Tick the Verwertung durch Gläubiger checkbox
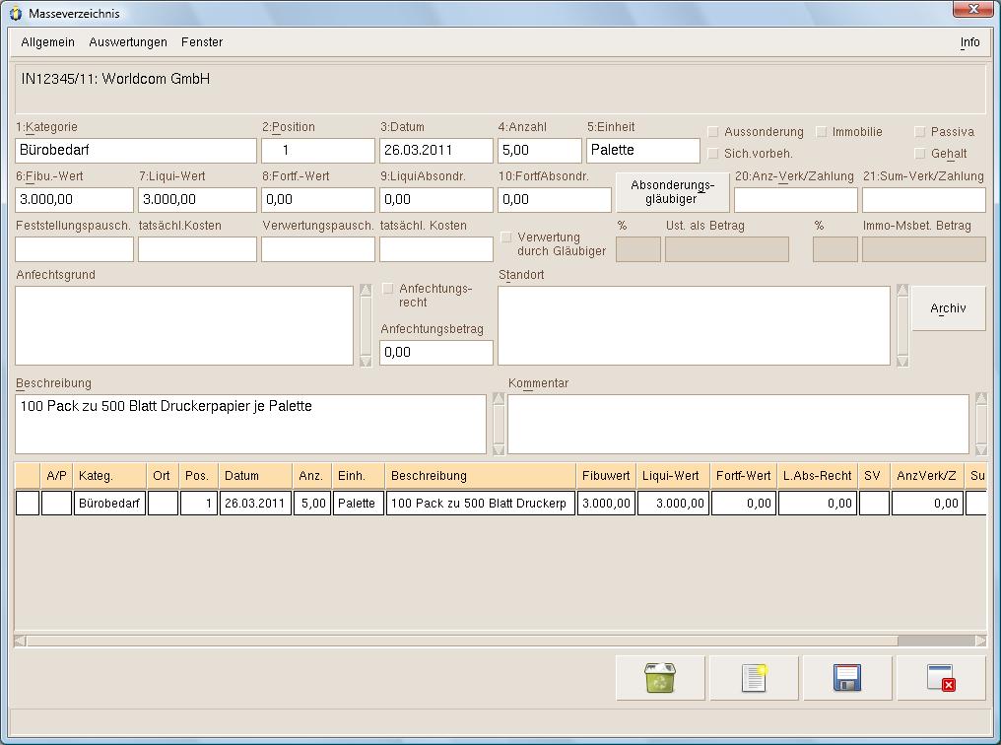 (506, 237)
